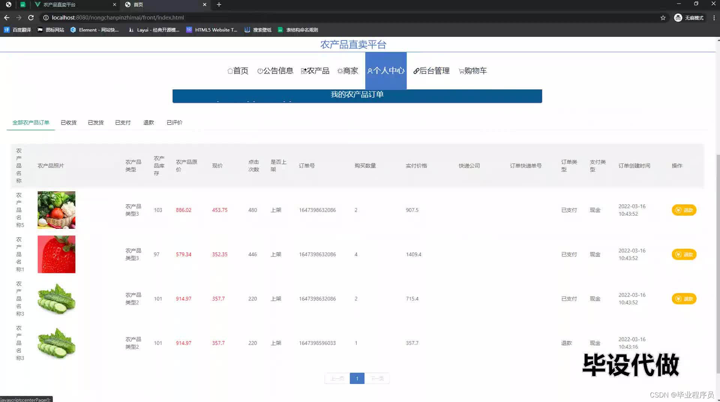This screenshot has width=720, height=402.
Task: Go forward with browser forward arrow
Action: (19, 18)
